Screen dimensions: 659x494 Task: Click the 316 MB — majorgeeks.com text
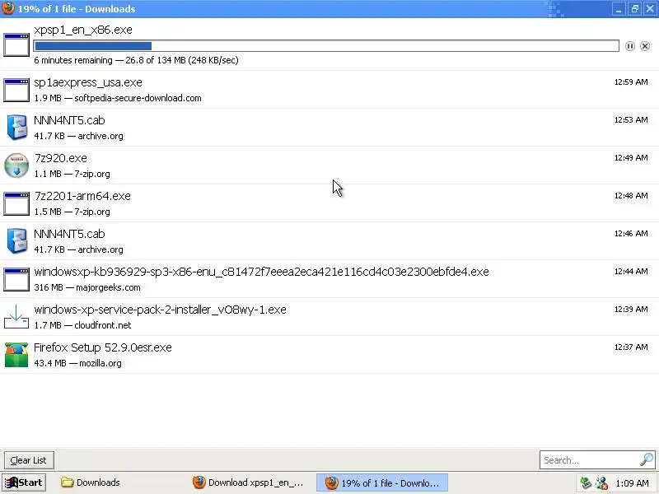click(x=87, y=287)
